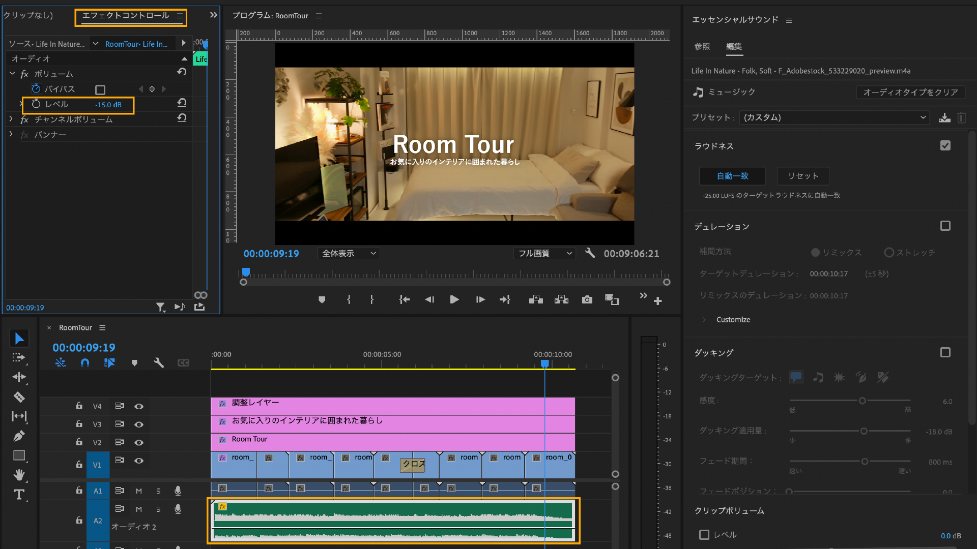977x549 pixels.
Task: Open the エフェクトコントロール panel tab
Action: pos(126,16)
